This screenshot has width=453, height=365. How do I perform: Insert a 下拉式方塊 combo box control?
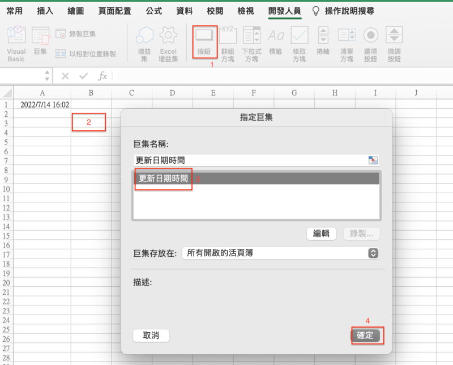point(251,44)
